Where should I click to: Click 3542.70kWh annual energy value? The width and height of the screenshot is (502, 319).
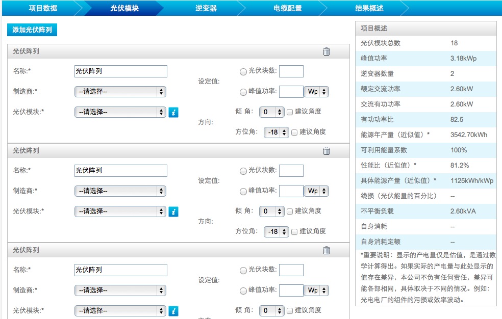(469, 135)
